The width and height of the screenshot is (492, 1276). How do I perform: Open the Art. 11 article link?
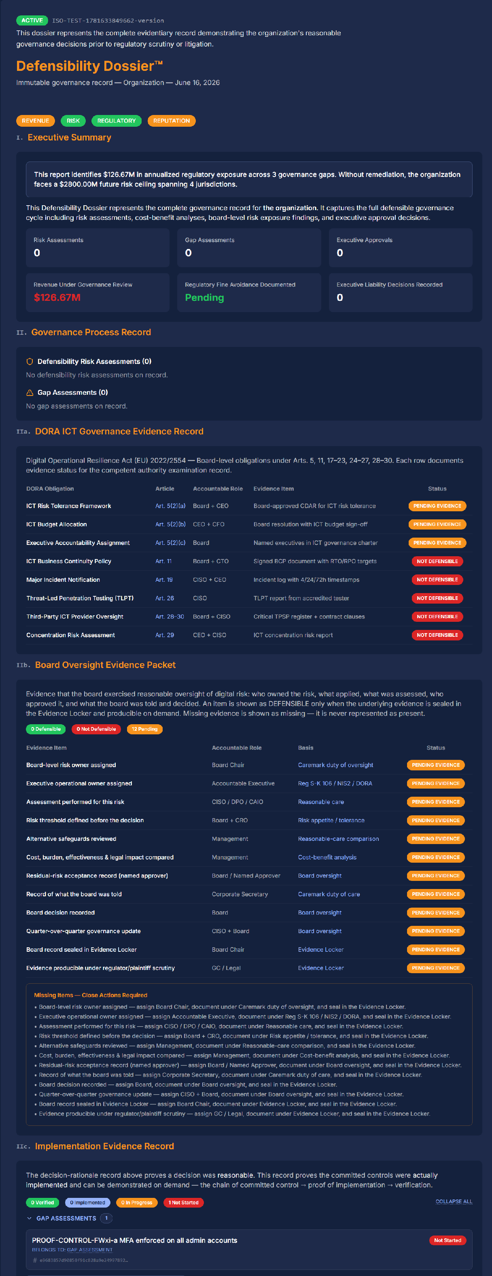coord(163,561)
